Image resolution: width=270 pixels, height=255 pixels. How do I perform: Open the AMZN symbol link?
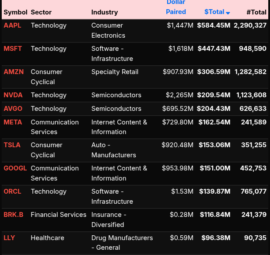coord(14,72)
